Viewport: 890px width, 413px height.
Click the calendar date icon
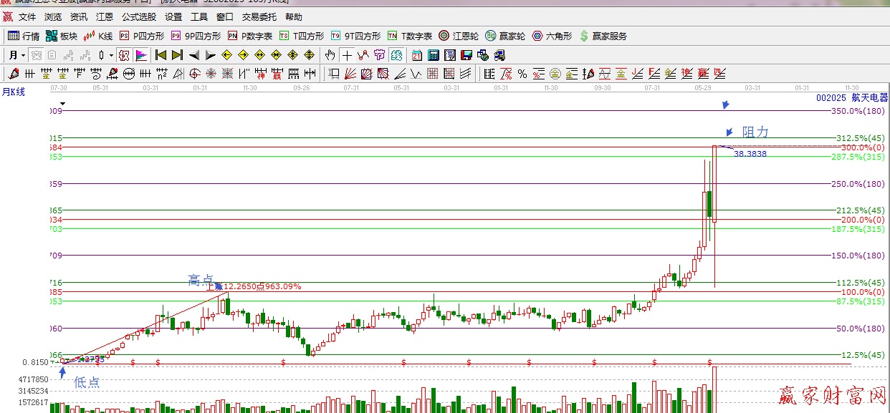pyautogui.click(x=416, y=55)
